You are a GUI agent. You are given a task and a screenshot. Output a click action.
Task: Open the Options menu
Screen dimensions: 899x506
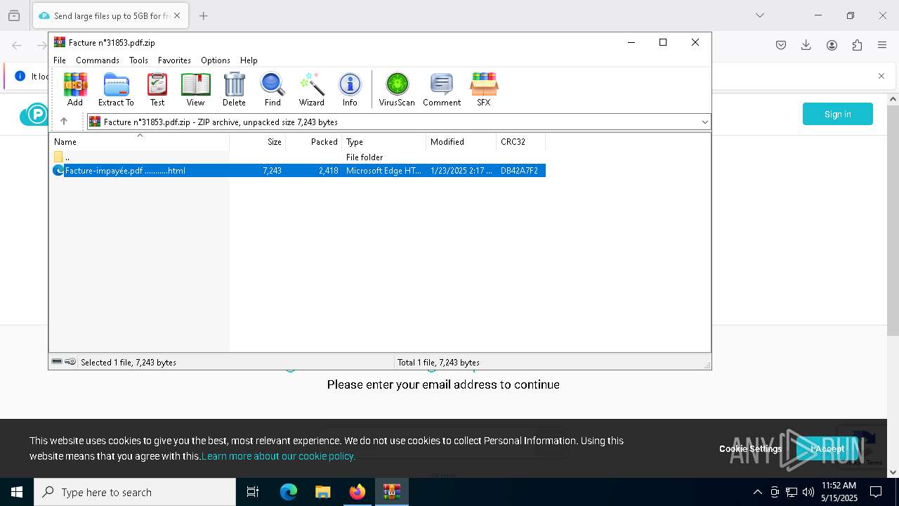[x=216, y=60]
